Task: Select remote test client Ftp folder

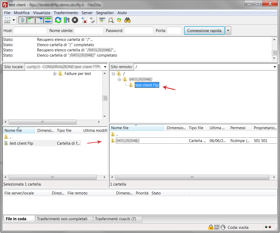Action: [147, 85]
